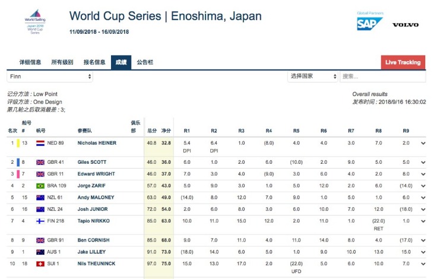The height and width of the screenshot is (279, 437).
Task: Click the 搜索 search input field
Action: (383, 77)
